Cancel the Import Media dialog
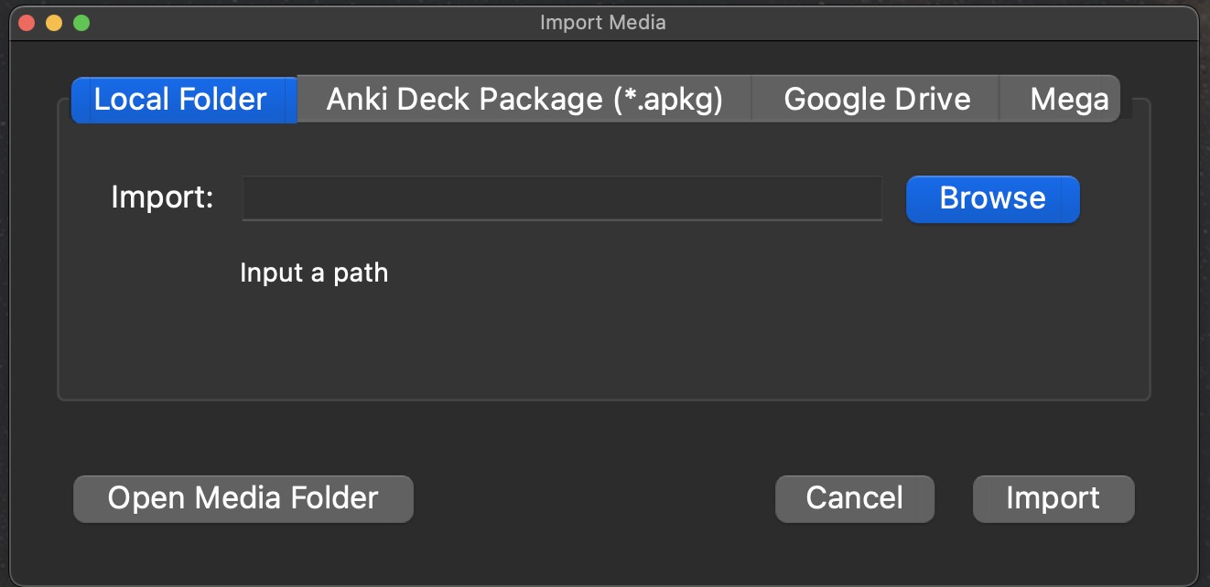 (x=855, y=498)
